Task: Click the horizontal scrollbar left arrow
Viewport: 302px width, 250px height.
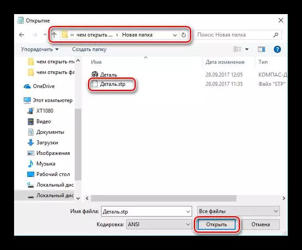Action: 87,199
